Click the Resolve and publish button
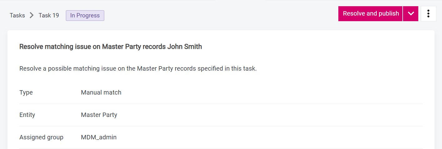The height and width of the screenshot is (149, 442). click(x=371, y=14)
